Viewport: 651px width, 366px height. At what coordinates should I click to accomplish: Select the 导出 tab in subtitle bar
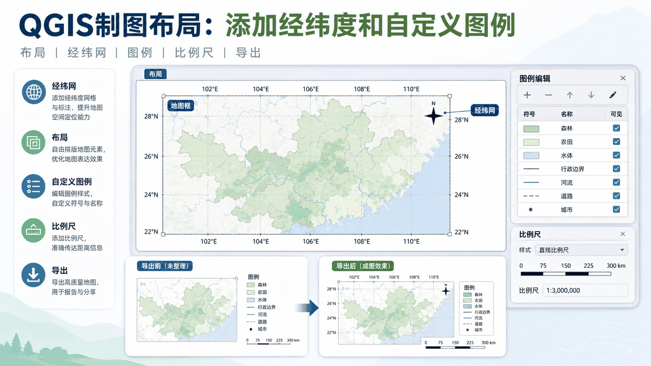point(248,53)
